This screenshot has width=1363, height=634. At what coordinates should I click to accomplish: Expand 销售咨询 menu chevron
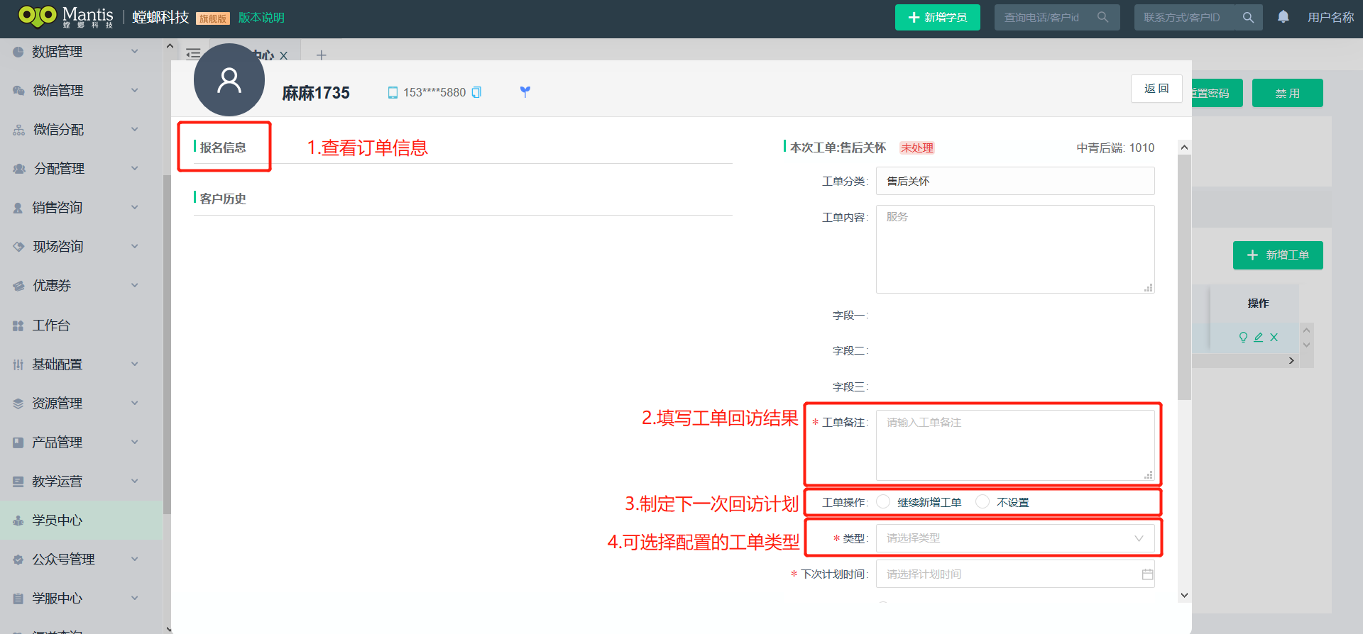tap(135, 208)
